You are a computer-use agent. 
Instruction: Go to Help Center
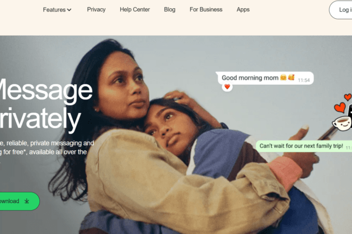(x=135, y=9)
